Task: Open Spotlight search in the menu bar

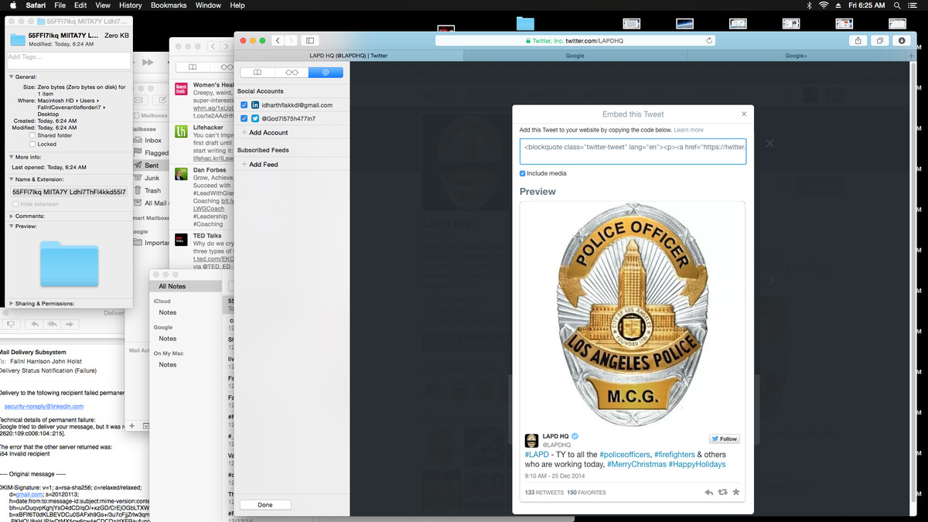Action: [x=898, y=5]
